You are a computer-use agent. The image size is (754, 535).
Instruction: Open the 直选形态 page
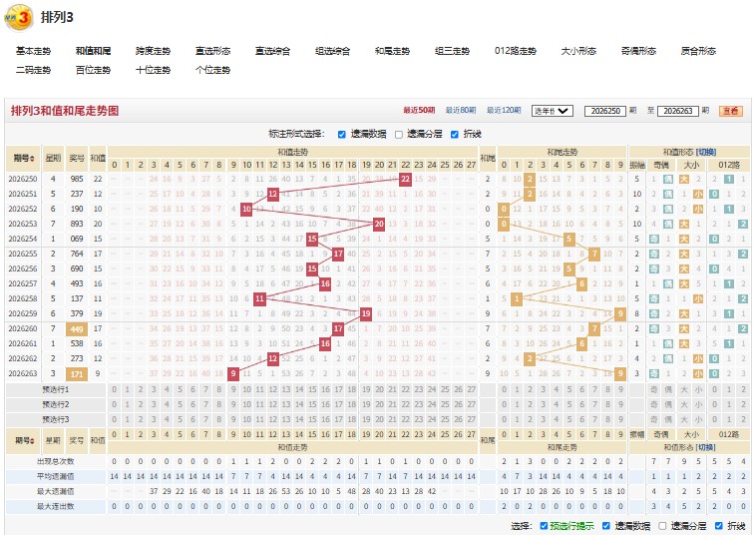pyautogui.click(x=212, y=51)
